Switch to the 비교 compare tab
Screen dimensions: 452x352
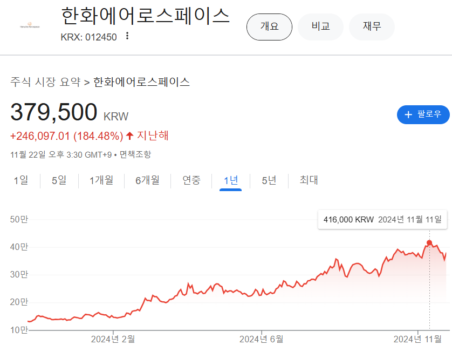pyautogui.click(x=320, y=26)
